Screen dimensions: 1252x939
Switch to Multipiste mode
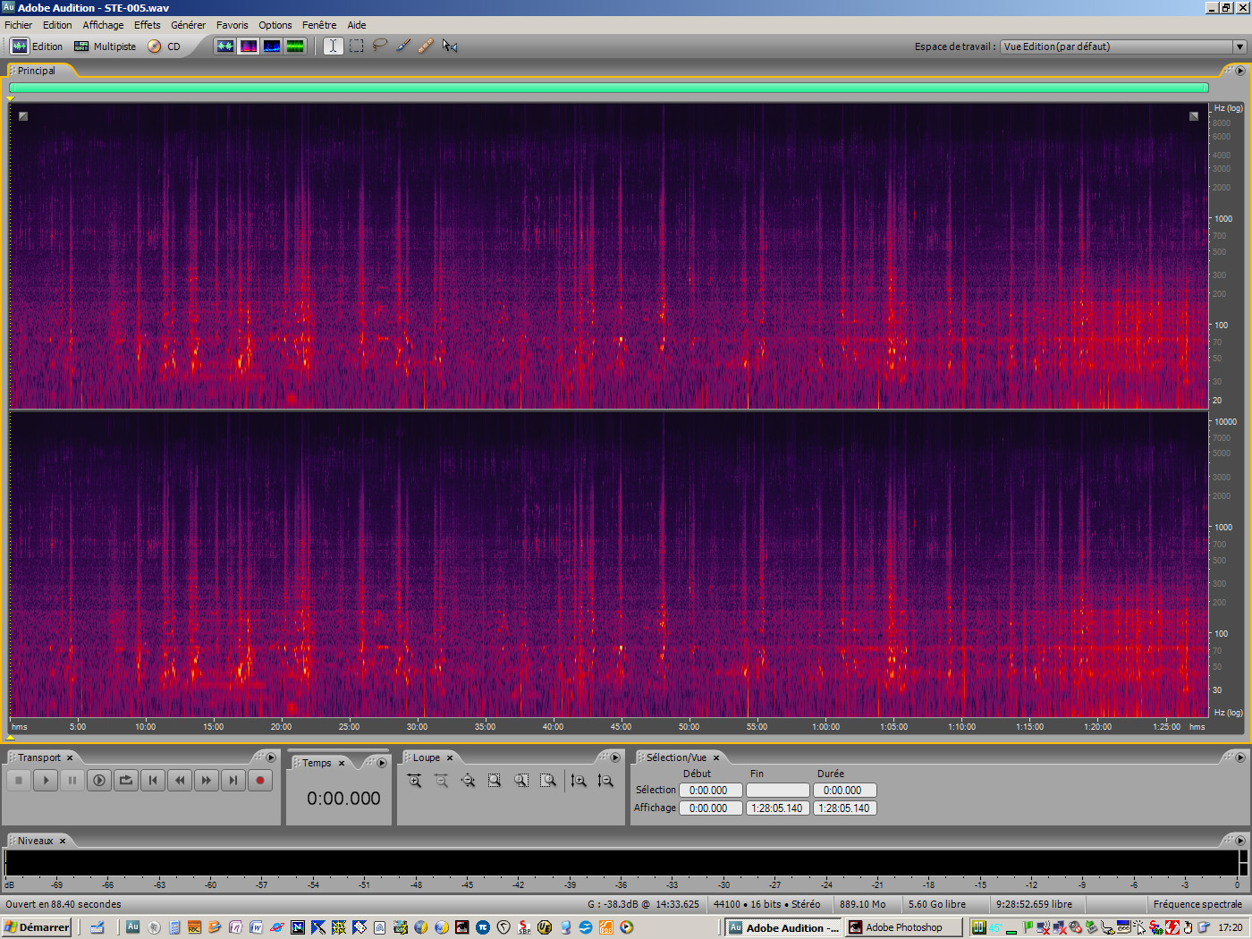click(x=105, y=46)
